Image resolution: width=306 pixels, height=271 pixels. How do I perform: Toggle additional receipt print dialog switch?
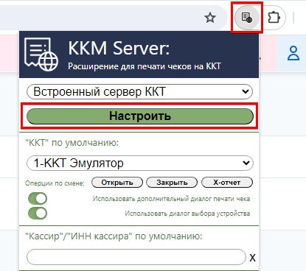[x=38, y=198]
